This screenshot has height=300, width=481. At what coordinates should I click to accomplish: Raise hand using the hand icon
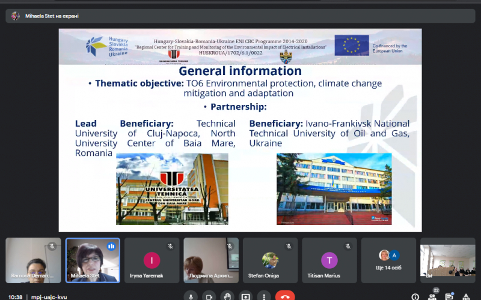(x=227, y=296)
